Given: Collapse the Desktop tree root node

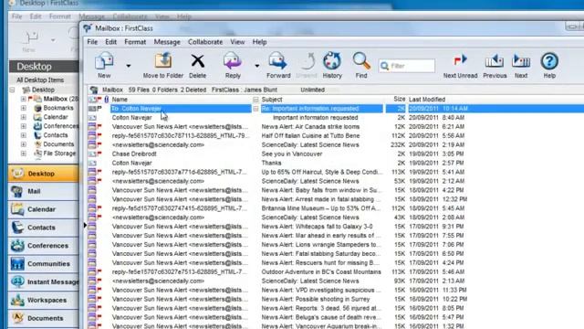Looking at the screenshot, I should 12,90.
